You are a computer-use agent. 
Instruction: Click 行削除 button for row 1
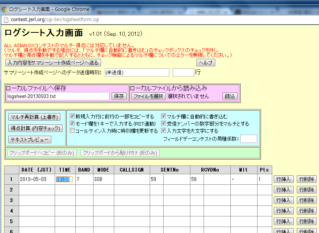click(307, 179)
